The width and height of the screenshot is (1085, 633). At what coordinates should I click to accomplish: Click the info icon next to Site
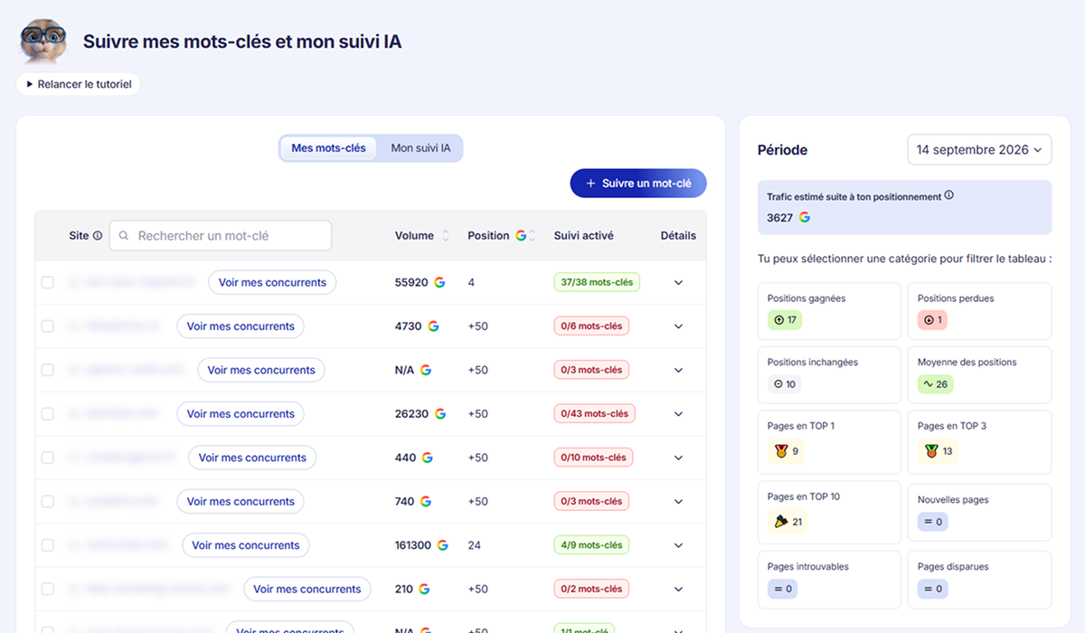click(98, 236)
